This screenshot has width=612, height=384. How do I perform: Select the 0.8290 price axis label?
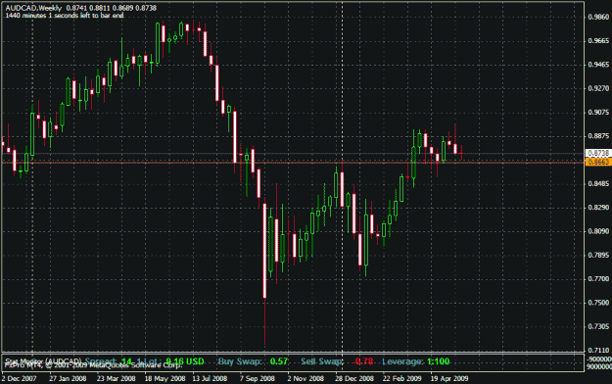pyautogui.click(x=598, y=208)
